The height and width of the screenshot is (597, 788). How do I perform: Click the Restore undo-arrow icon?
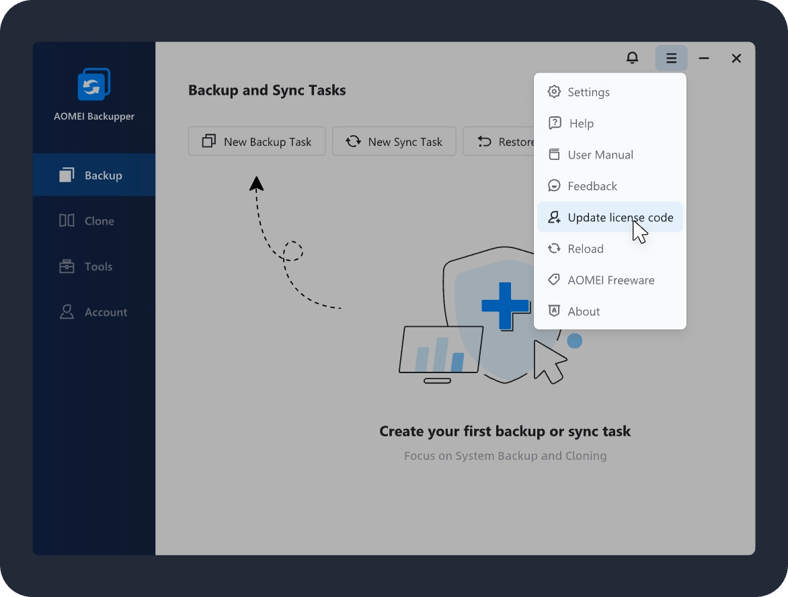[484, 141]
